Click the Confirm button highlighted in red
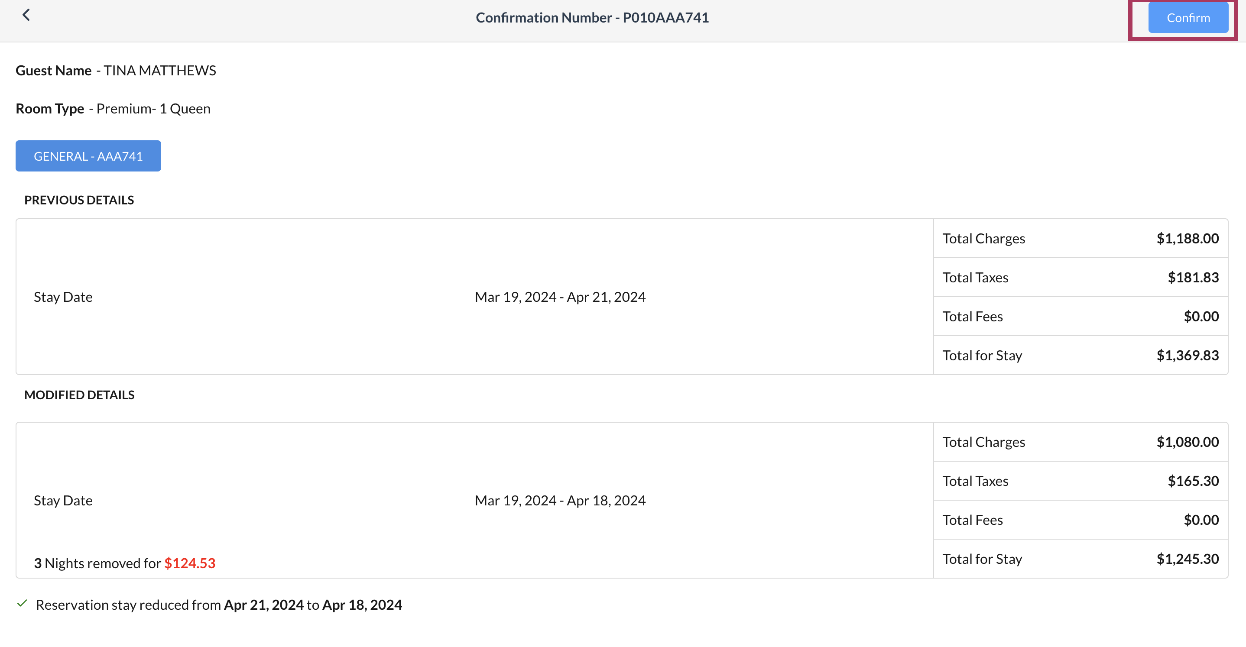Image resolution: width=1246 pixels, height=647 pixels. click(1188, 18)
